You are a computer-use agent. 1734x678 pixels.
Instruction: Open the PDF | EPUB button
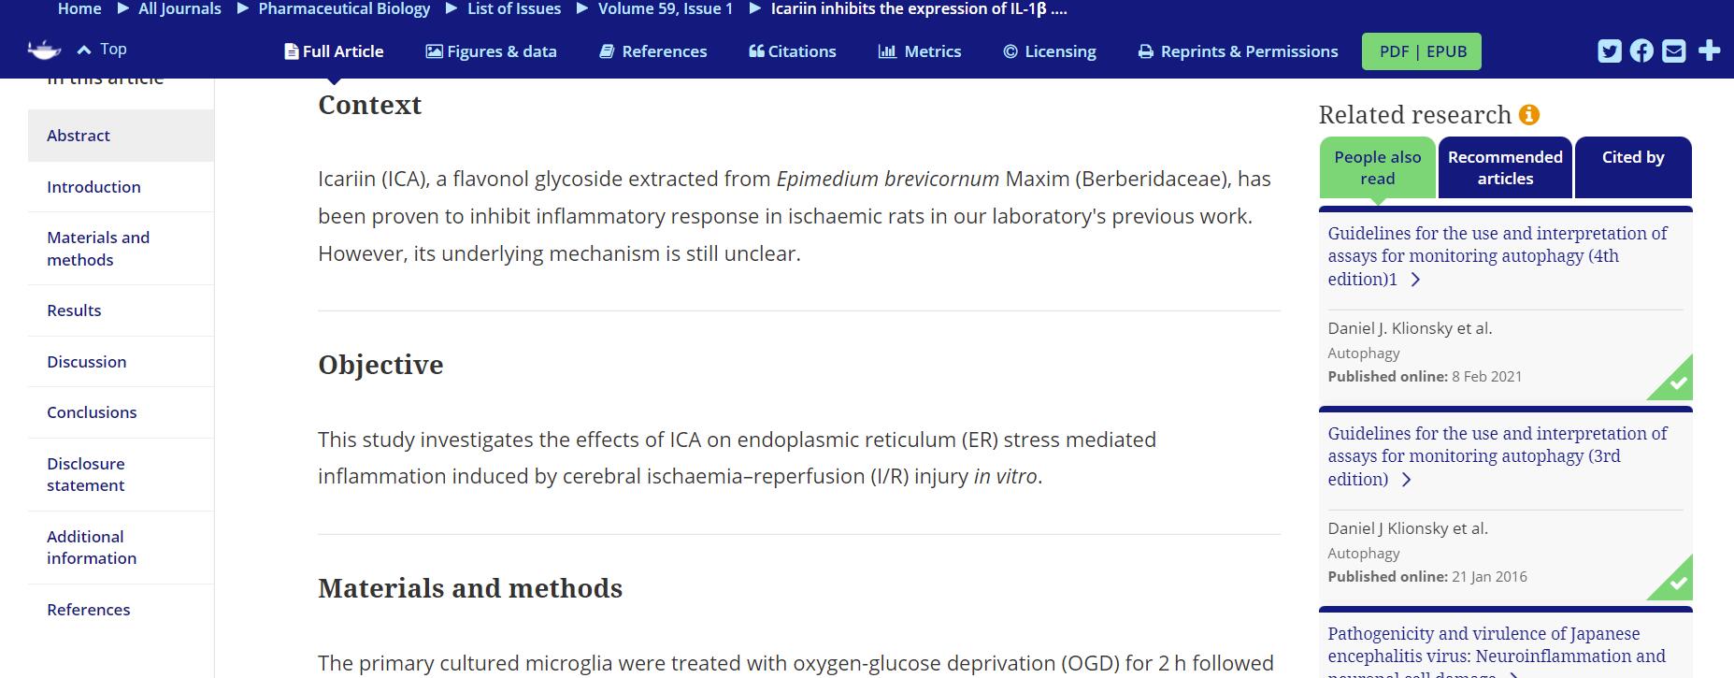[x=1422, y=51]
